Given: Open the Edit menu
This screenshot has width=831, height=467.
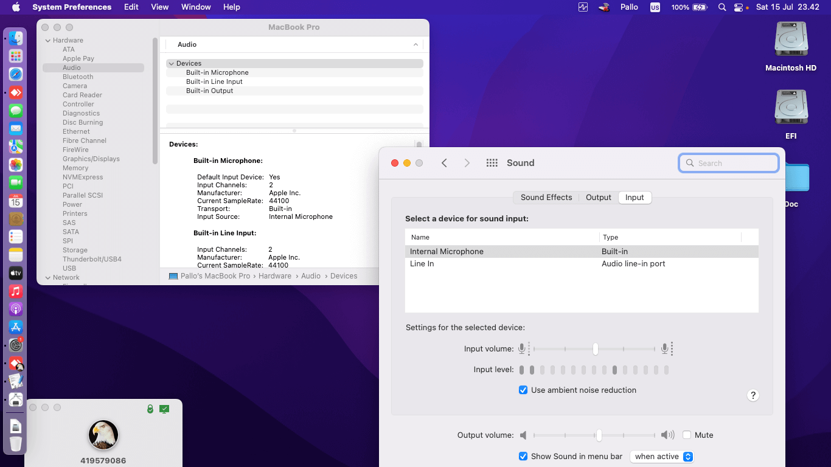Looking at the screenshot, I should (x=131, y=7).
